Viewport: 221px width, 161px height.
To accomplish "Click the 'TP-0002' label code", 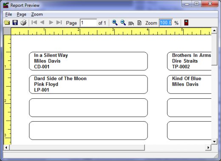I will (181, 67).
